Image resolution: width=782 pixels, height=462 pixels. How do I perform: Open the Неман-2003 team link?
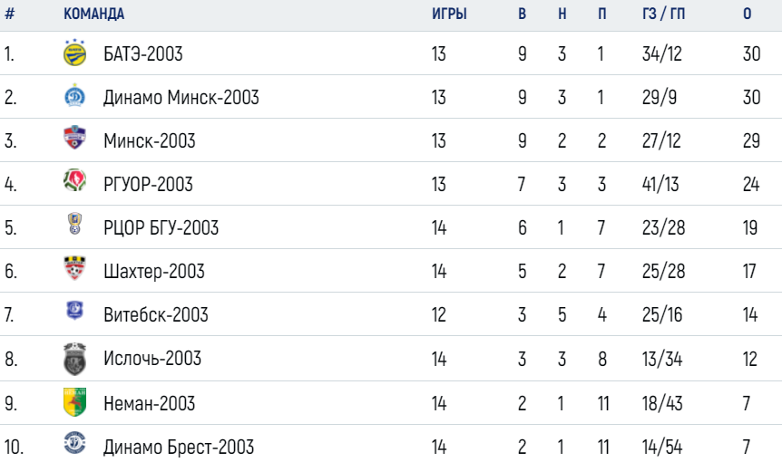[149, 403]
